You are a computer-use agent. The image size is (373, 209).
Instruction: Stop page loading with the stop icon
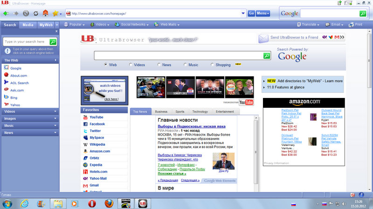(26, 13)
